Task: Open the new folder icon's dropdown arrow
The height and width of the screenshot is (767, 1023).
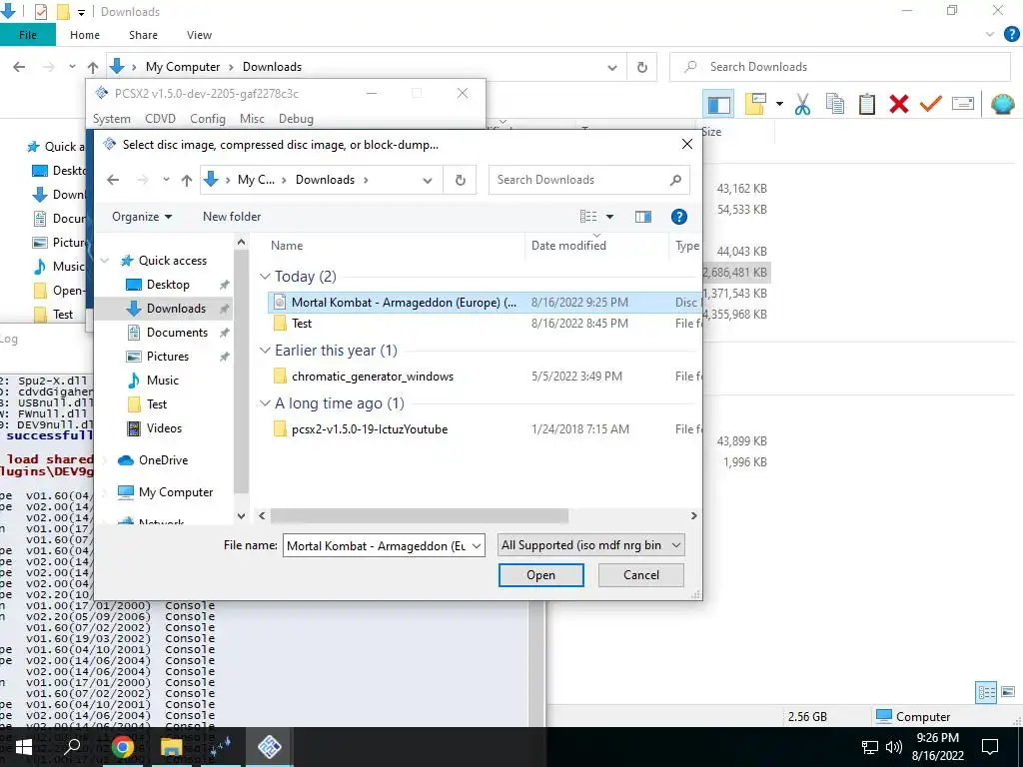Action: [779, 104]
